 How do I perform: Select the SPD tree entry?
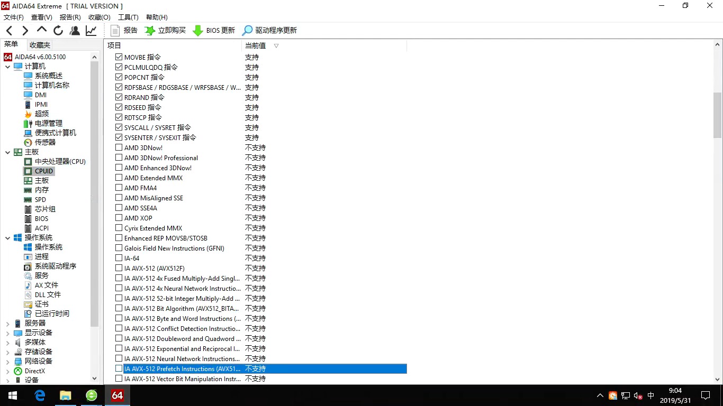[x=35, y=199]
